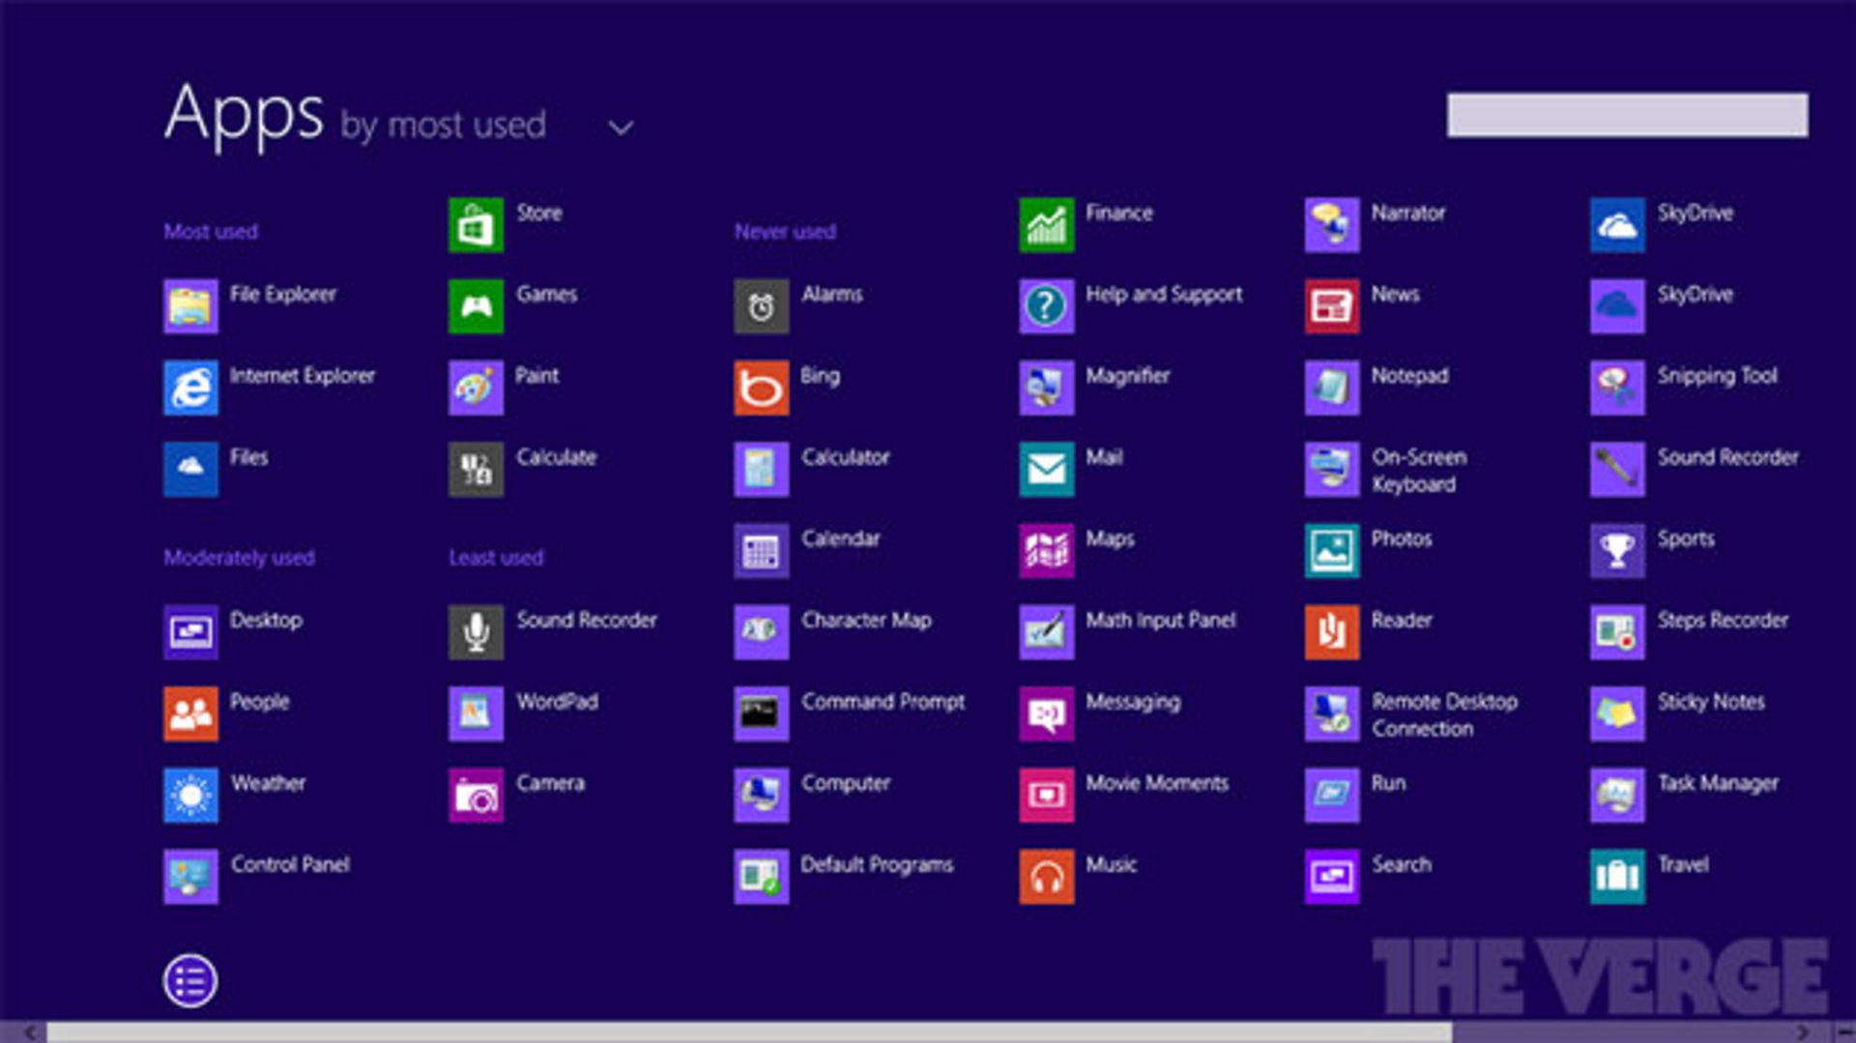The height and width of the screenshot is (1043, 1856).
Task: Select the "Most used" group header
Action: 211,232
